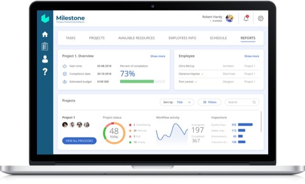Select the Chris McCoy employee row

tap(219, 66)
